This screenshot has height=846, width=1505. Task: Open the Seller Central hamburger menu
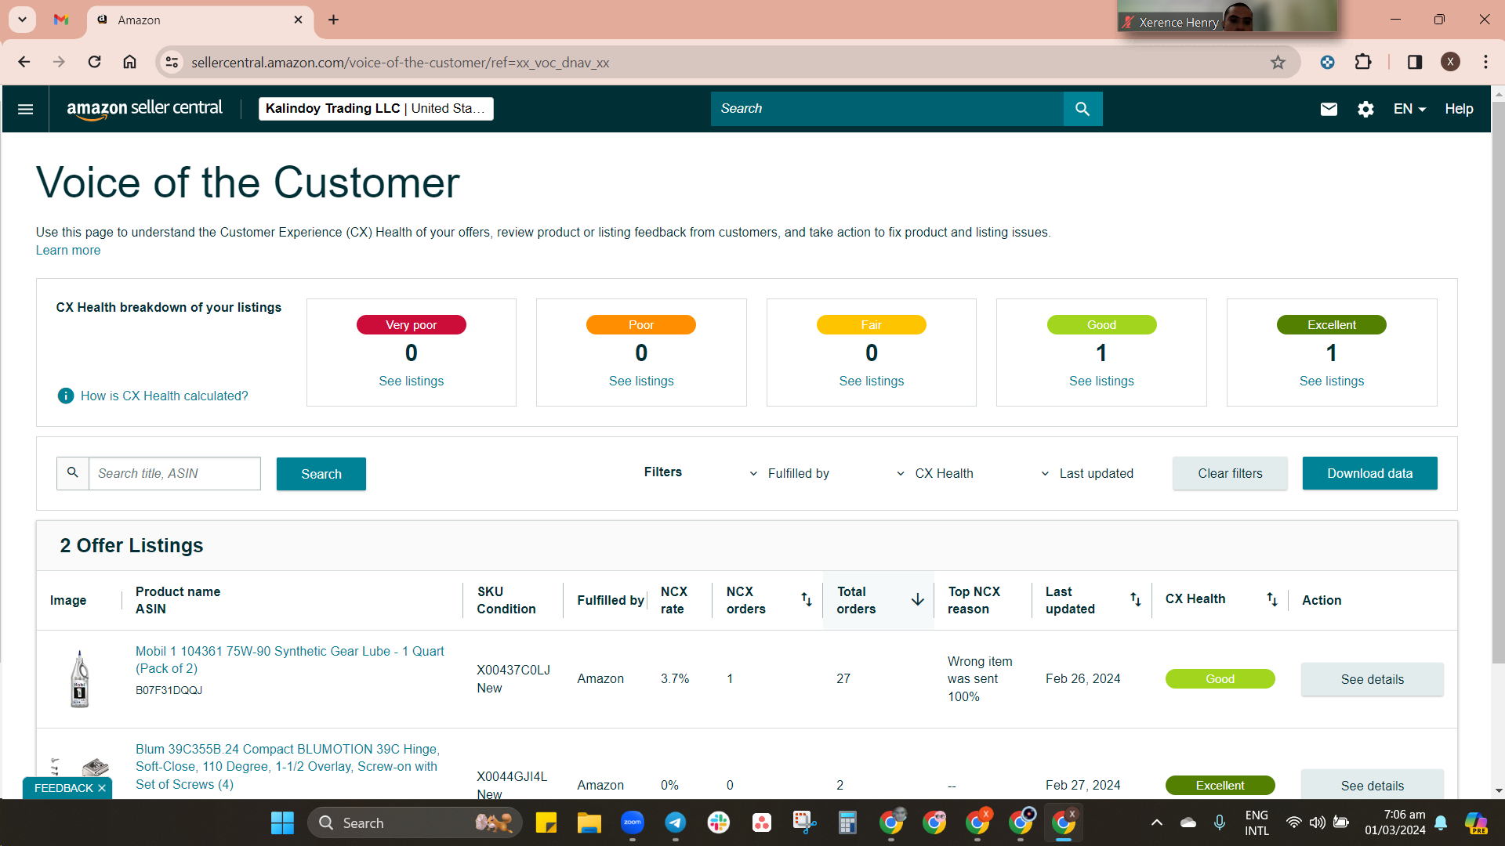(x=25, y=109)
